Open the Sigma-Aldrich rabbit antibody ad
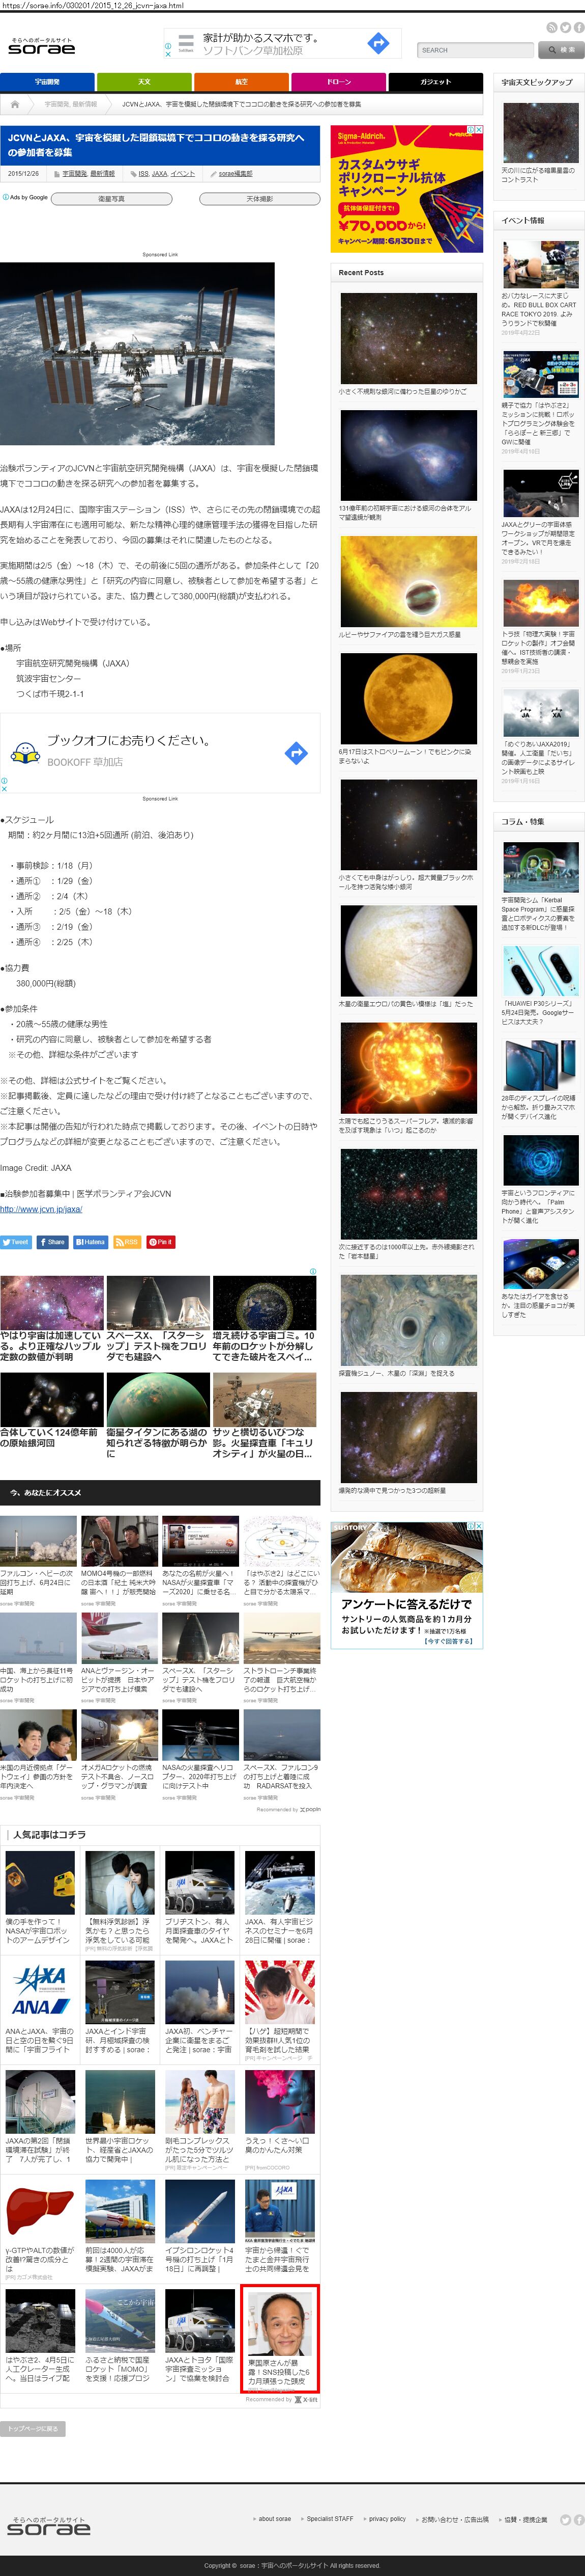Screen dimensions: 585x2576 (x=406, y=188)
